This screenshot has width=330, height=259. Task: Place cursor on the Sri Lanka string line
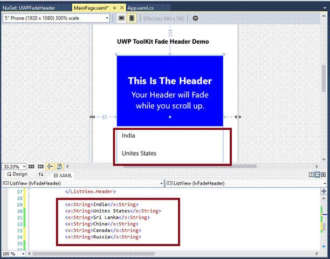[x=107, y=217]
